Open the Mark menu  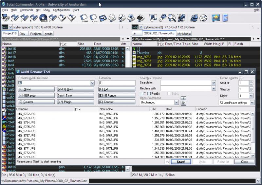coord(13,10)
